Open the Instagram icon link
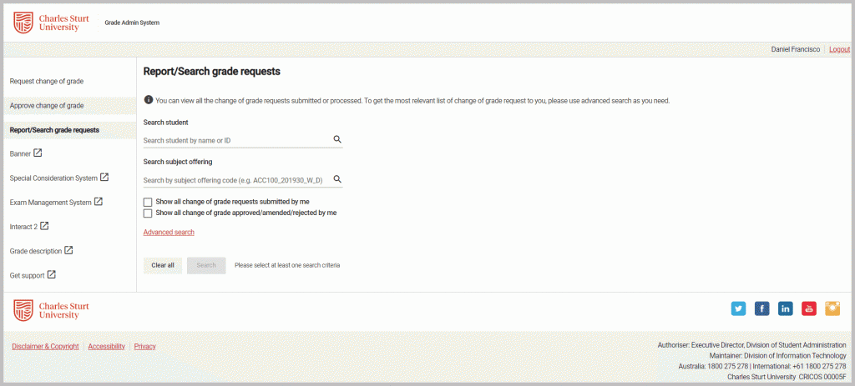Viewport: 855px width, 386px height. tap(832, 308)
